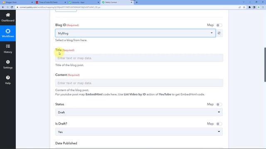Toggle the Map switch for Status
The height and width of the screenshot is (149, 266).
point(219,104)
